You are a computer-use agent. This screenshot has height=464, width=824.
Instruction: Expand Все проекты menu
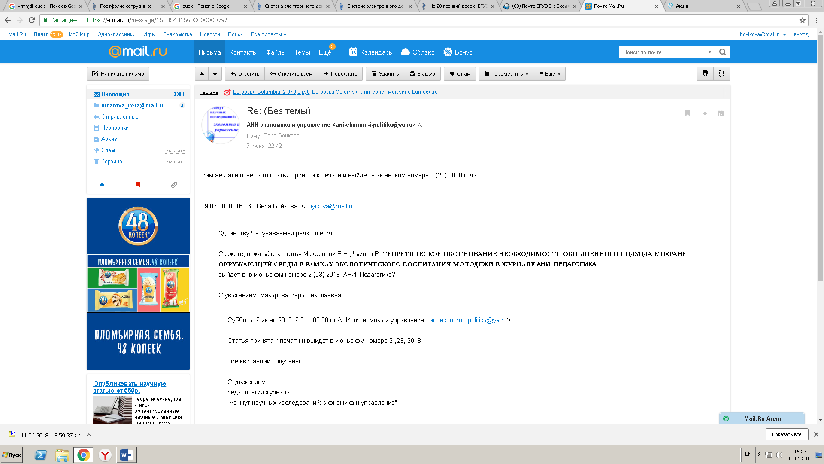pyautogui.click(x=269, y=34)
